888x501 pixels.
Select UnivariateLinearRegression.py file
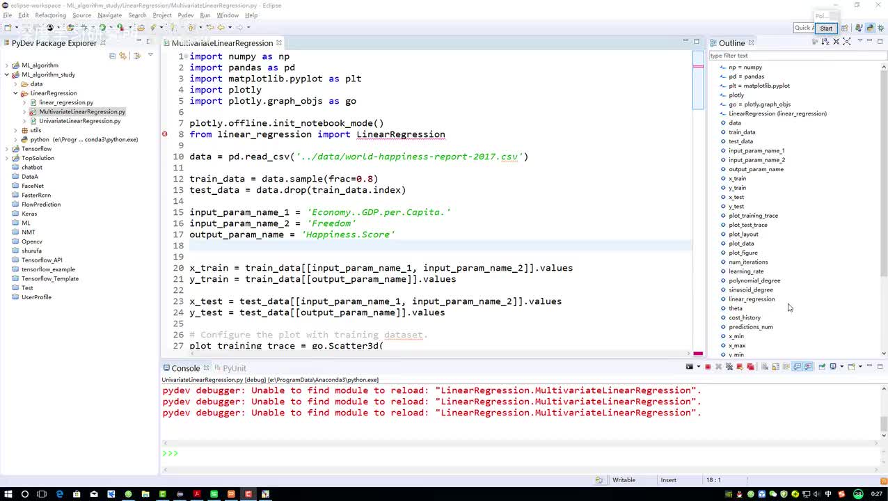tap(79, 121)
